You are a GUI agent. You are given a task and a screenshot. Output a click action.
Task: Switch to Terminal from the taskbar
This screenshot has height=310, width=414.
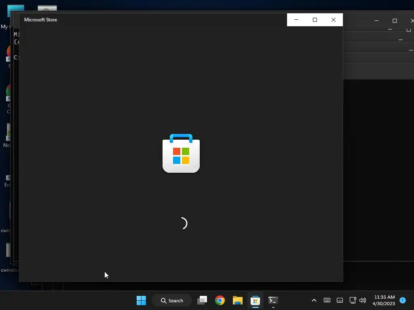tap(273, 300)
